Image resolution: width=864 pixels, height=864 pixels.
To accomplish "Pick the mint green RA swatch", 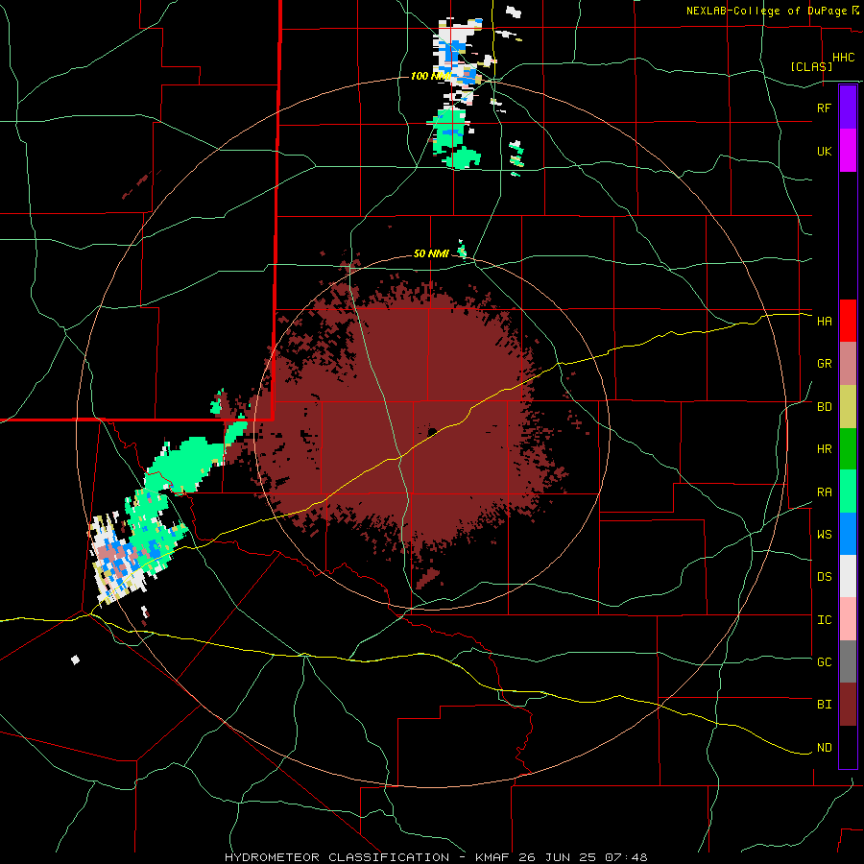I will click(x=848, y=492).
